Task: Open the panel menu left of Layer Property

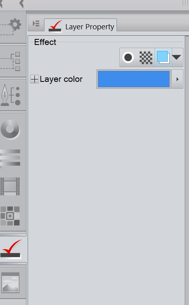Action: point(36,24)
